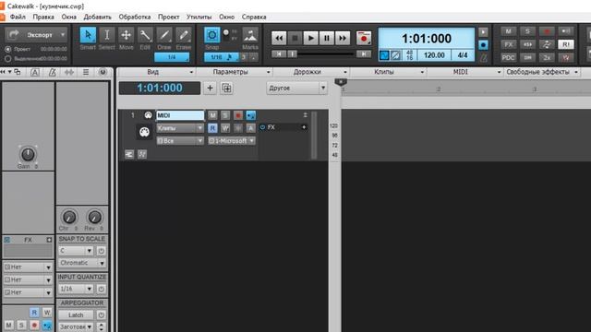Open the 2x mix module button

tap(547, 57)
